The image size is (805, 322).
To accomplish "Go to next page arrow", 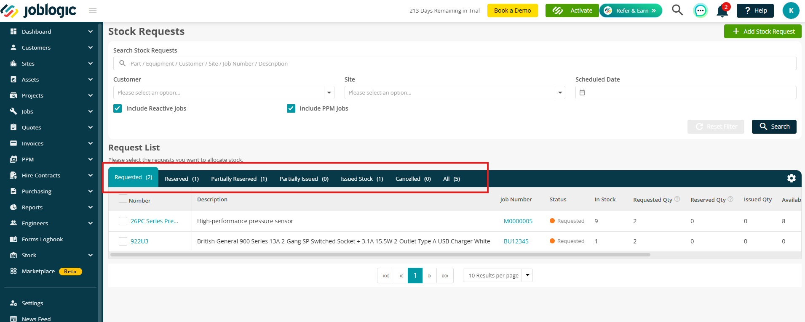I will [429, 276].
